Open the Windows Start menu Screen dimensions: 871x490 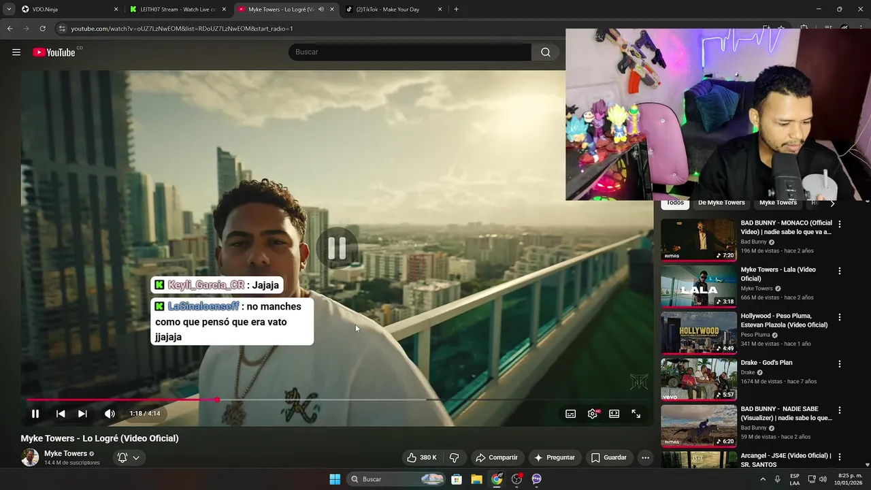[x=335, y=479]
